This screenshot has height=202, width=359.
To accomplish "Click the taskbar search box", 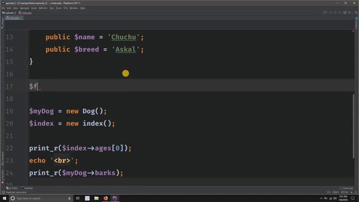I will point(41,198).
